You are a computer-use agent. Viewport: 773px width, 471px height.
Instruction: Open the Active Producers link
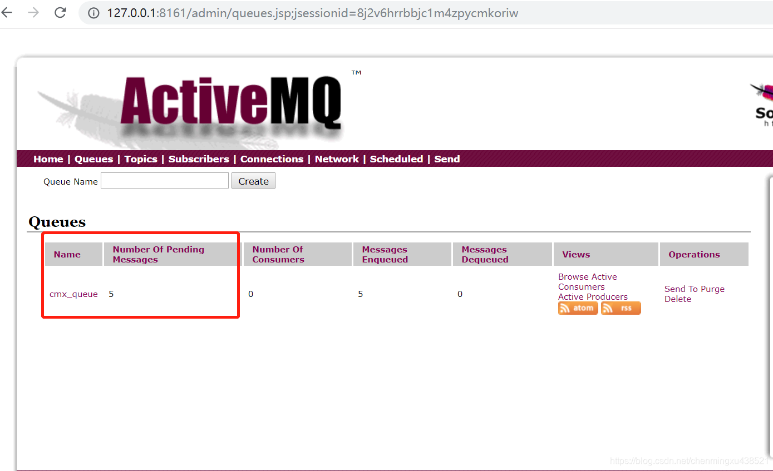click(x=593, y=297)
